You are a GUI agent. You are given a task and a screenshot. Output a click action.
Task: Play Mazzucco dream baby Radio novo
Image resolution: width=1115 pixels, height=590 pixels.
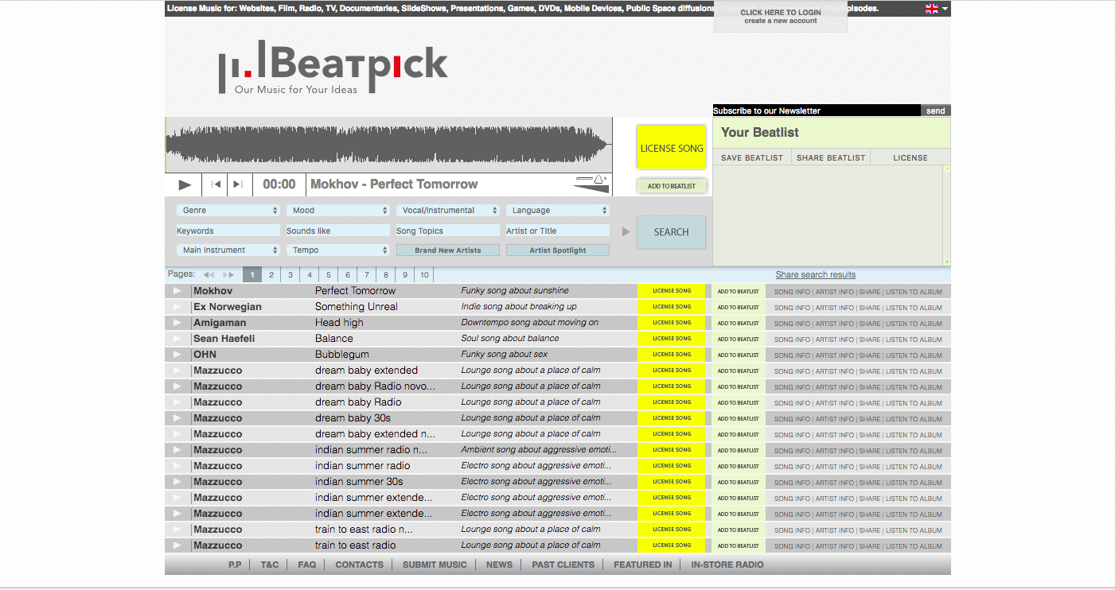[x=177, y=386]
